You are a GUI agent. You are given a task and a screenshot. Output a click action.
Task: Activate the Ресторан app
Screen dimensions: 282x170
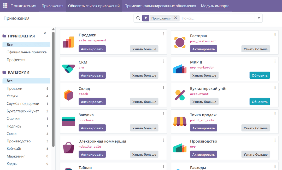203,49
